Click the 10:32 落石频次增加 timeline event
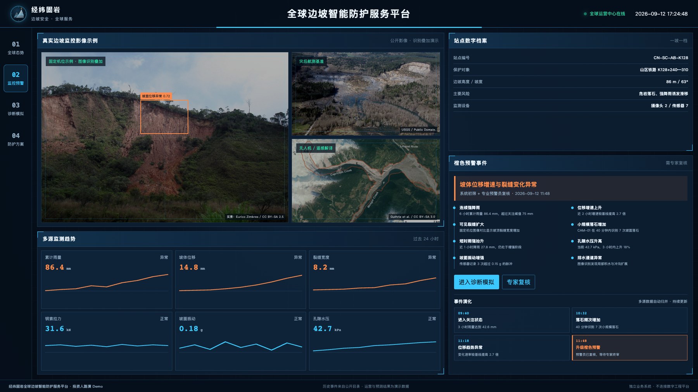 point(630,320)
